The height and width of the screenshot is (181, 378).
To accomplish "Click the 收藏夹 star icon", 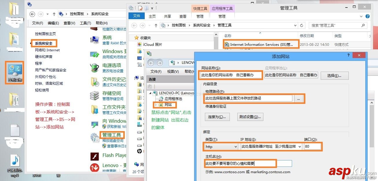I will pos(137,38).
